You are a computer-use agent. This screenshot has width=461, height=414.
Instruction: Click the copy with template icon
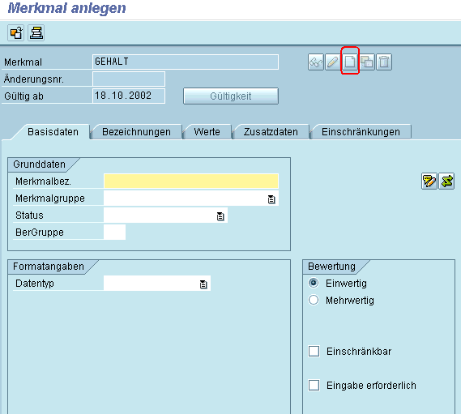click(x=367, y=62)
